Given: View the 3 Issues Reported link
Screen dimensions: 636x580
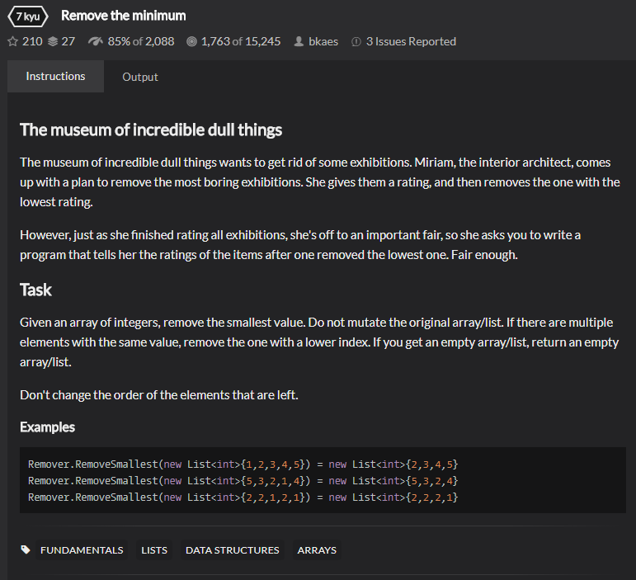Looking at the screenshot, I should (x=411, y=41).
